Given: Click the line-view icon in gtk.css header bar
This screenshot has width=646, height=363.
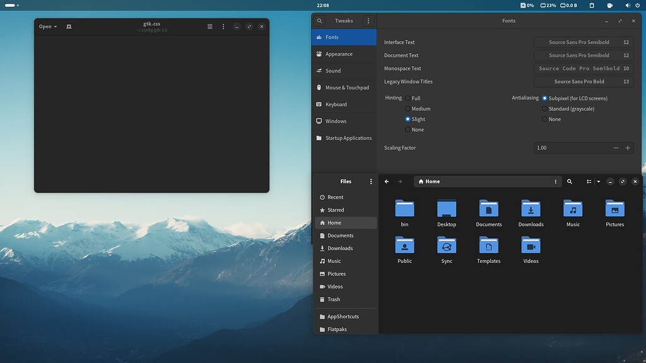Looking at the screenshot, I should (x=209, y=26).
